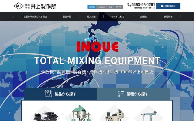Click the MI diamond company logo
Viewport: 194px width, 121px height.
(x=19, y=6)
